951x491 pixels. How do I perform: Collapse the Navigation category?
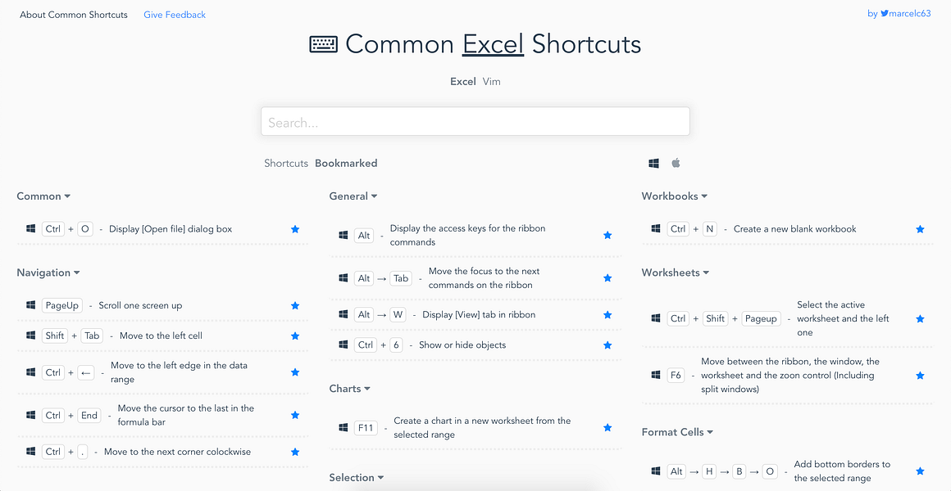coord(48,272)
